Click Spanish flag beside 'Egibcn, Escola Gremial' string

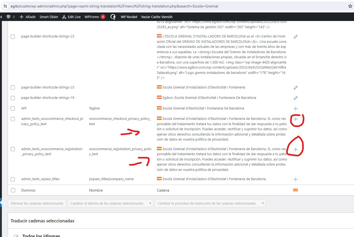tap(159, 97)
